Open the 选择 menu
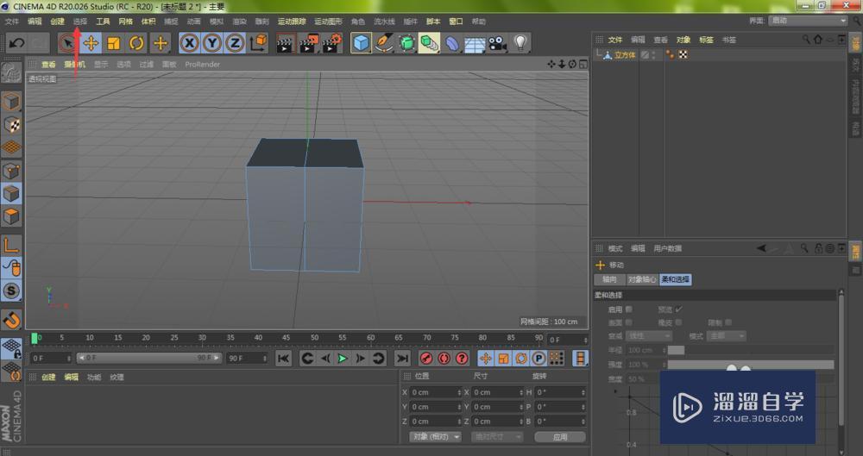 [80, 21]
